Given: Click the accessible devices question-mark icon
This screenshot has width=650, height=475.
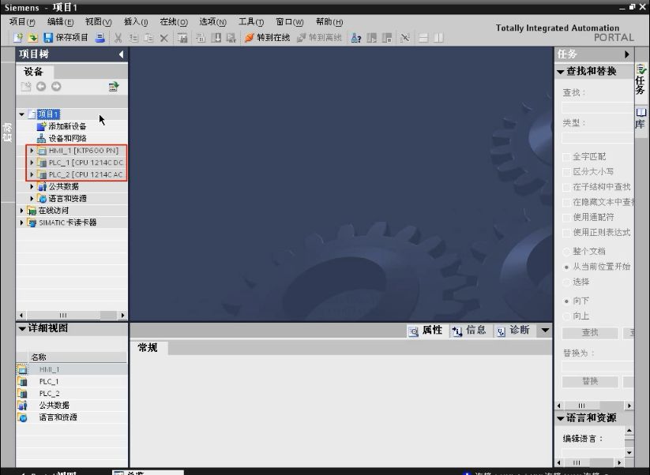Looking at the screenshot, I should (x=356, y=38).
